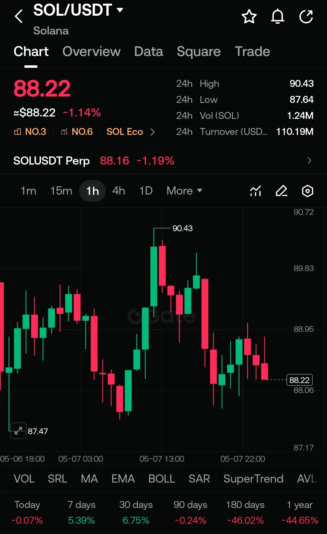Open the drawing pencil tool
This screenshot has height=534, width=327.
(x=282, y=191)
